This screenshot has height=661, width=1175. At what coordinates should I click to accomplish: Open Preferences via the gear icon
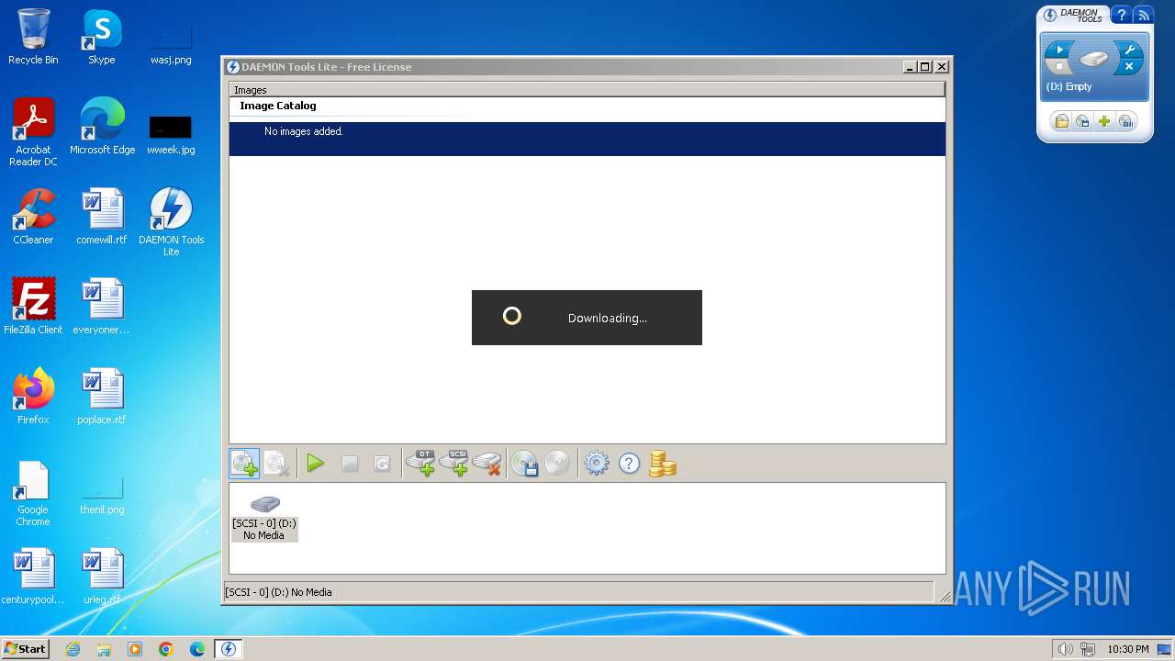(597, 464)
